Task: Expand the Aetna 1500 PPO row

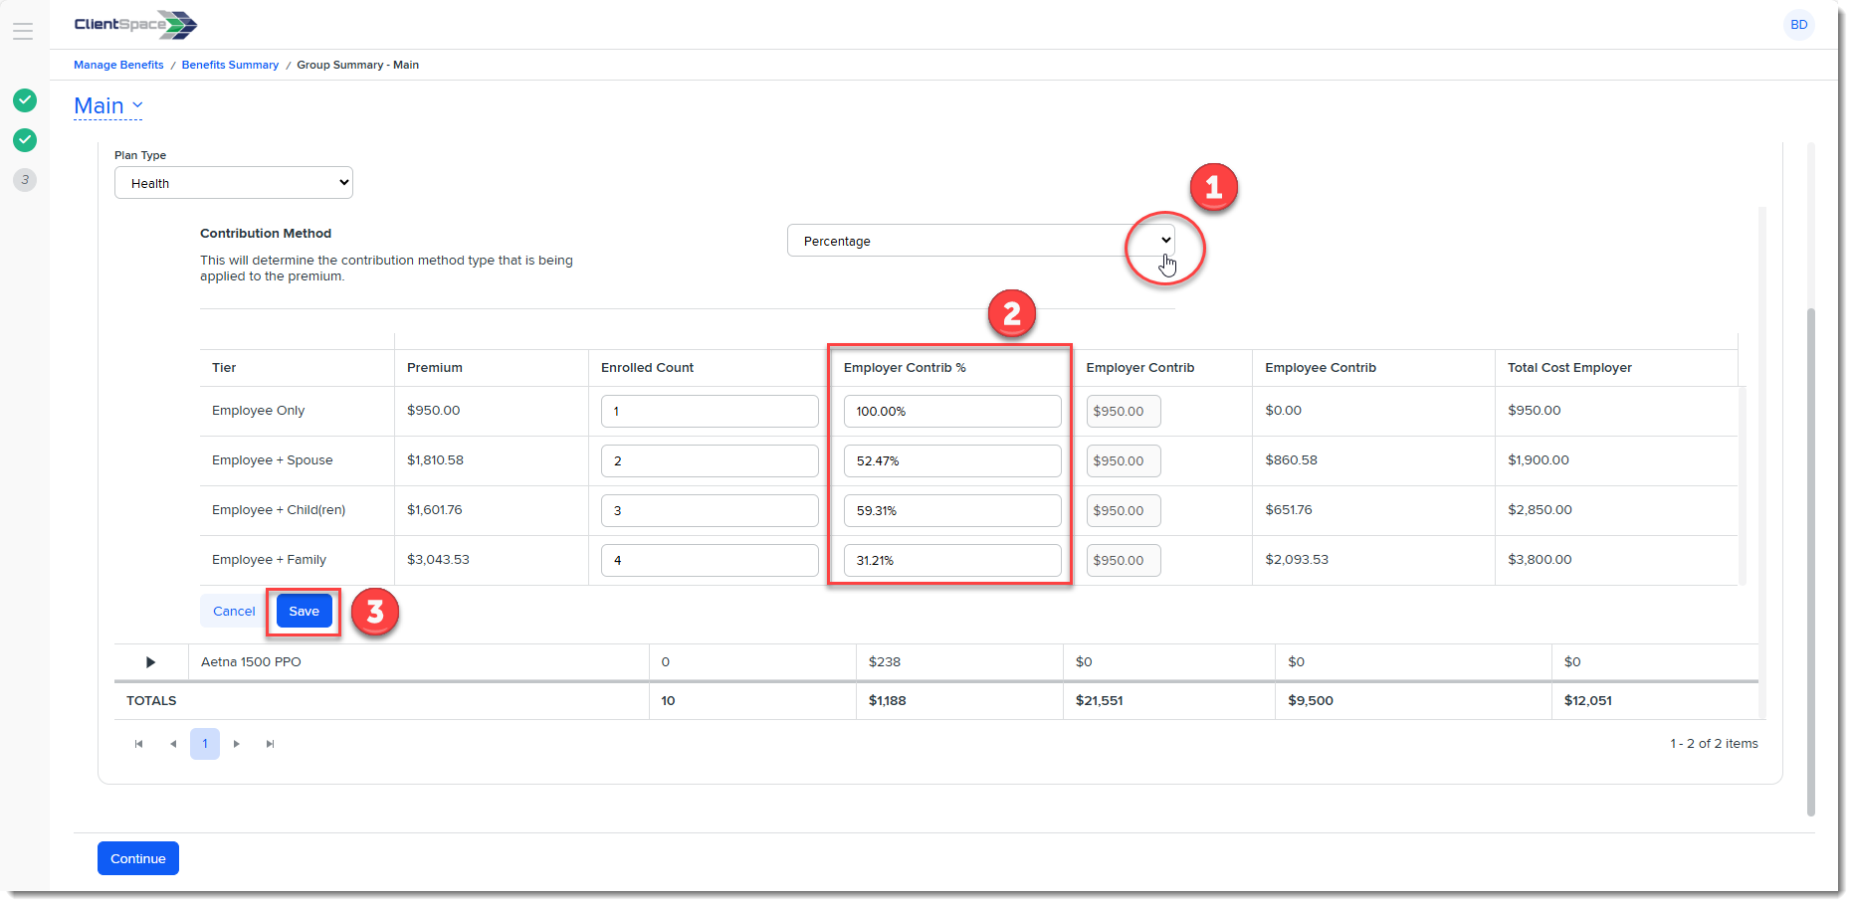Action: click(x=151, y=662)
